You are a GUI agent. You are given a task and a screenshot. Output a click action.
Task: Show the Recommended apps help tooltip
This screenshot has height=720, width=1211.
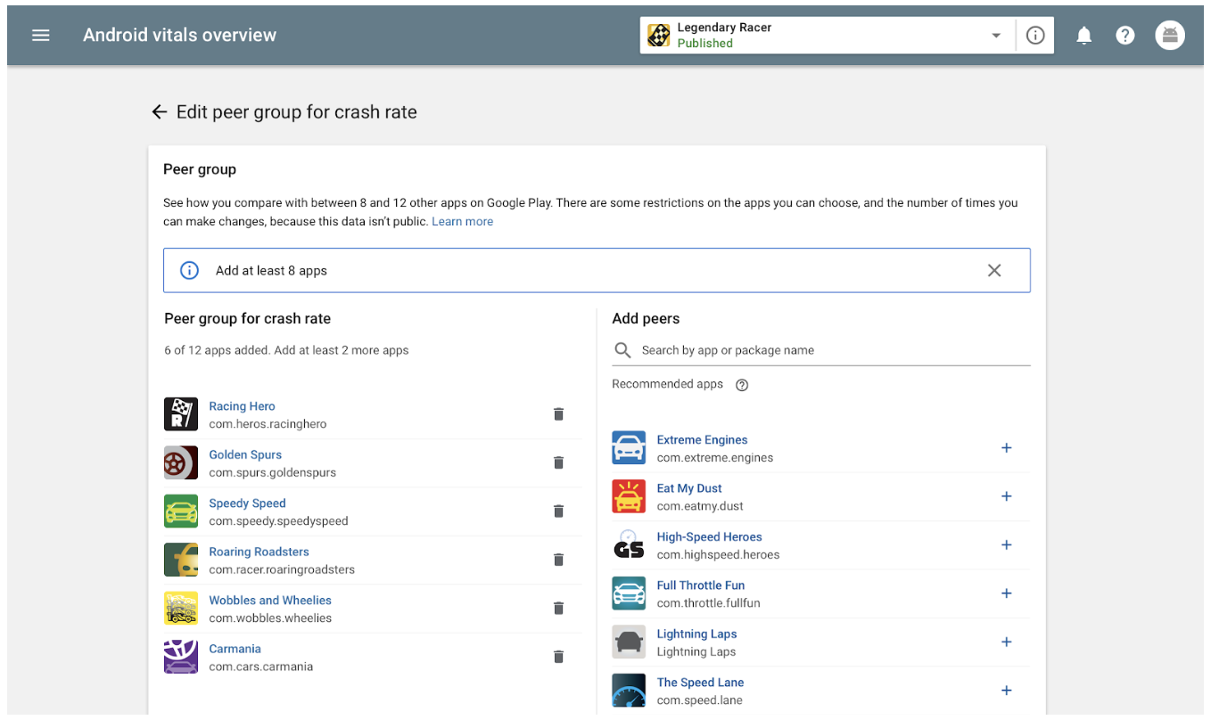point(742,385)
